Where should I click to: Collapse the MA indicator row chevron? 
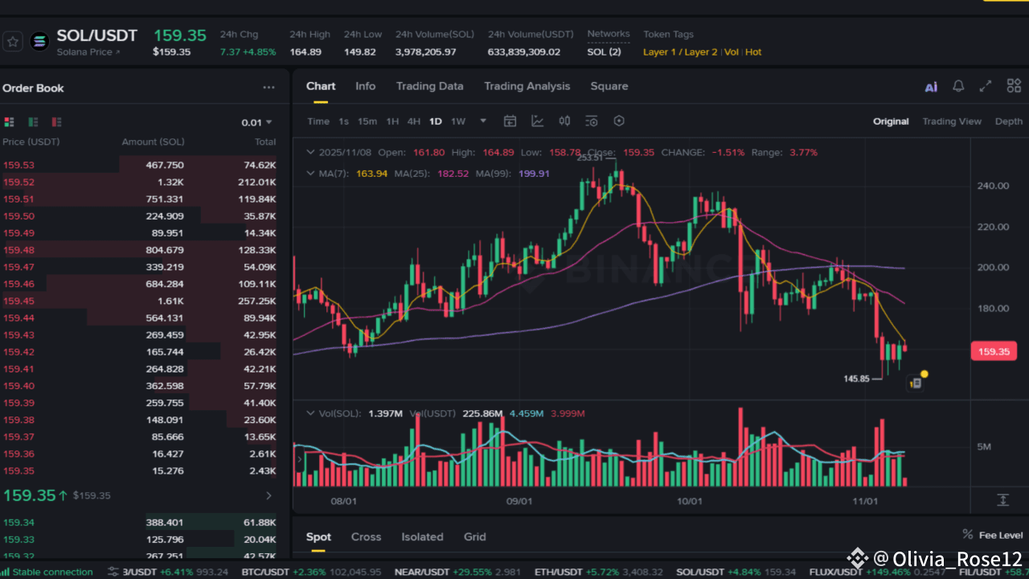(x=310, y=173)
